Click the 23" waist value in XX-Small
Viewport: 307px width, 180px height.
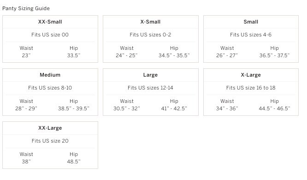26,55
